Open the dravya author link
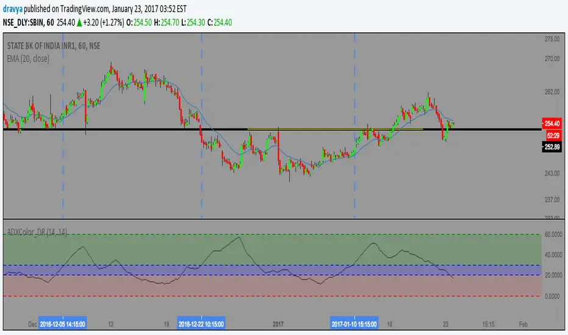Screen dimensions: 568x335 13,9
